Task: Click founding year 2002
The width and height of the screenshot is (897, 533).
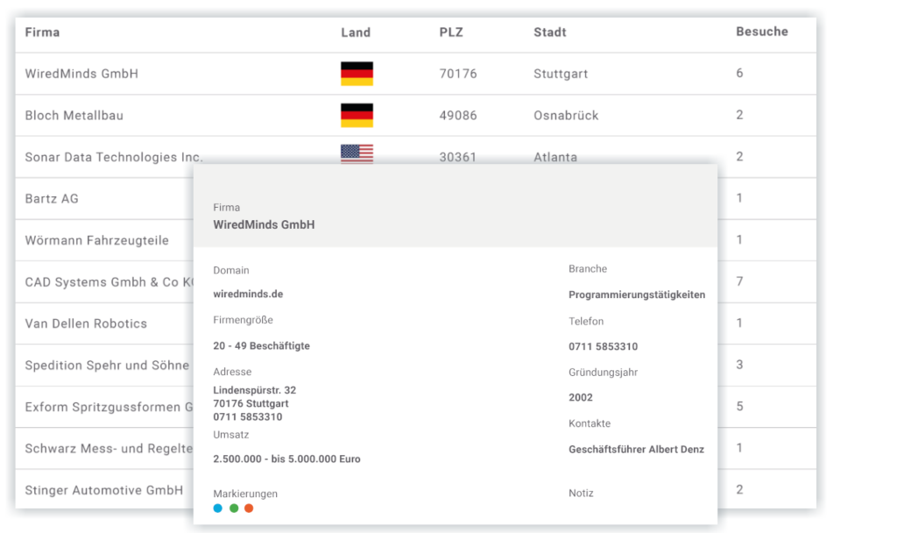Action: (581, 397)
